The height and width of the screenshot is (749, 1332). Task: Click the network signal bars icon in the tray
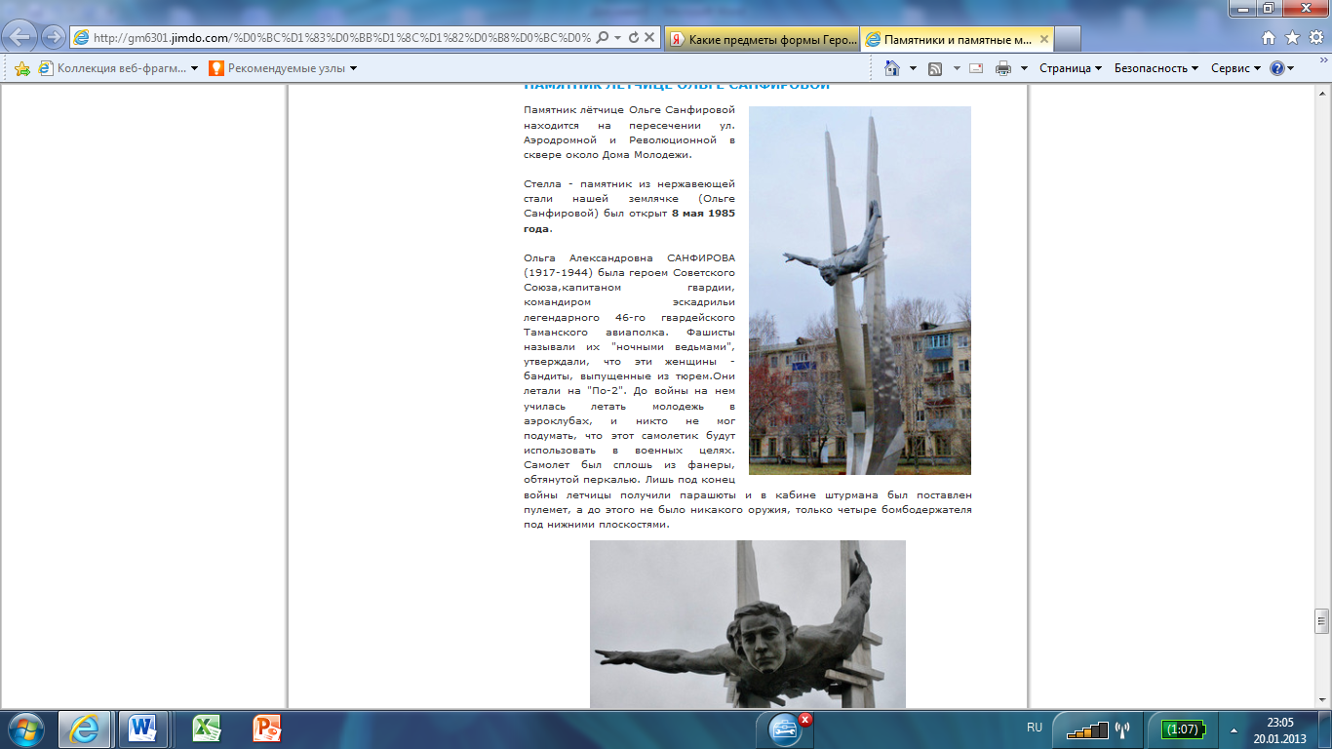pyautogui.click(x=1086, y=729)
